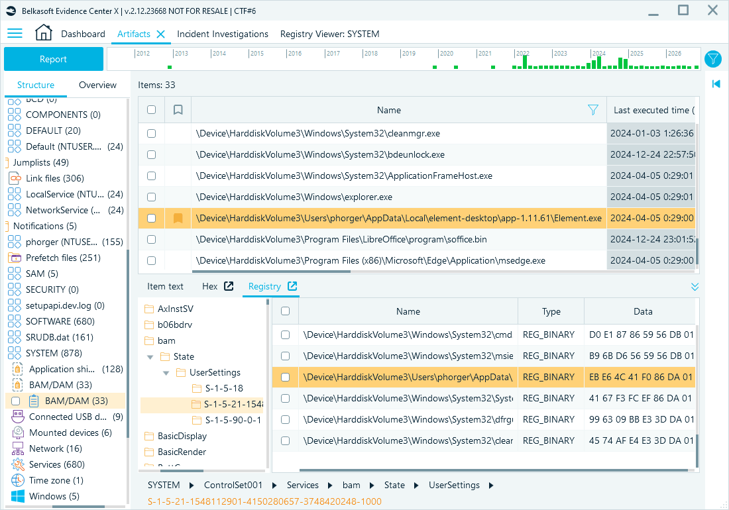
Task: Close the Artifacts tab
Action: point(161,34)
